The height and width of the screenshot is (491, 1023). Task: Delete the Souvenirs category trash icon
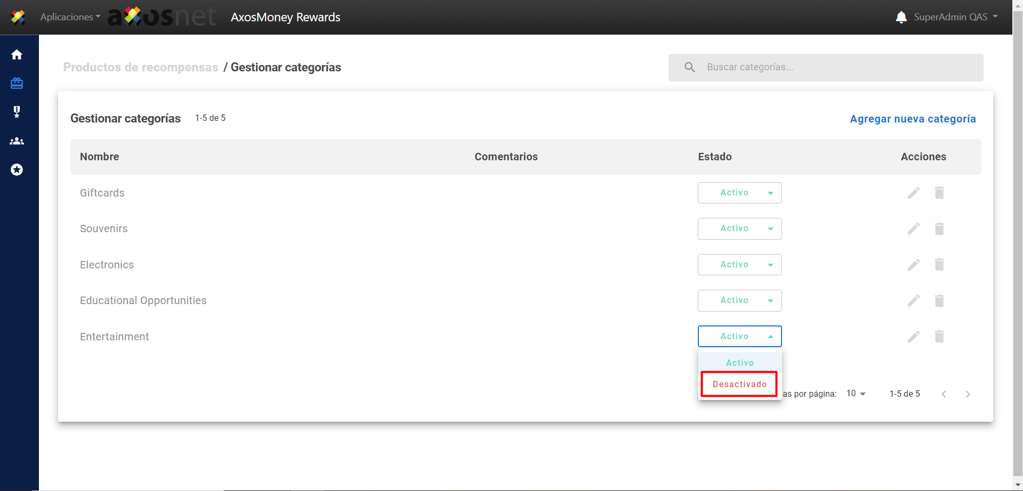tap(939, 228)
